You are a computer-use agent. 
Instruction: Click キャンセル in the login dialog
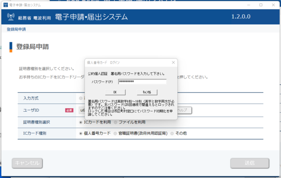tap(147, 92)
